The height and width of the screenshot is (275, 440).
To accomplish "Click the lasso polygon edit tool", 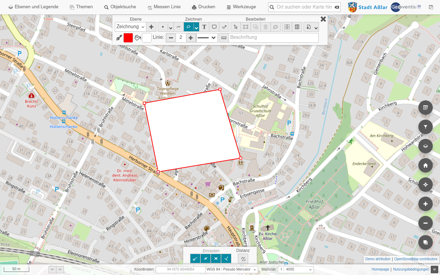I will (x=275, y=27).
